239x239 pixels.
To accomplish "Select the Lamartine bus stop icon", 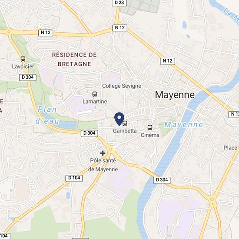I will (95, 94).
